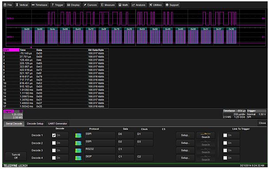Click time cell 1.01392 ms in table
Viewport: 269px width, 169px height.
coord(27,90)
